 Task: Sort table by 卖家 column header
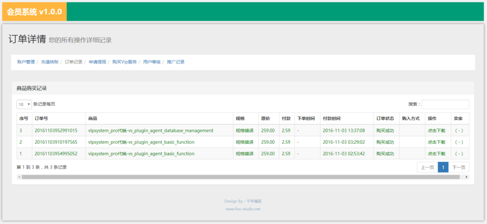[x=460, y=119]
